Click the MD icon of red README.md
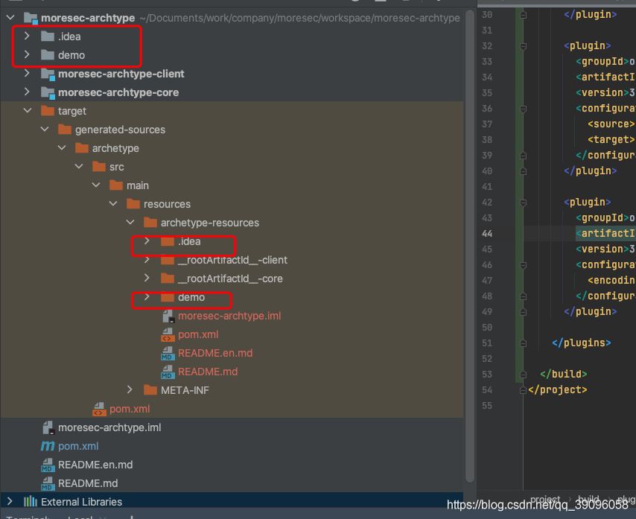This screenshot has height=519, width=636. [x=168, y=372]
